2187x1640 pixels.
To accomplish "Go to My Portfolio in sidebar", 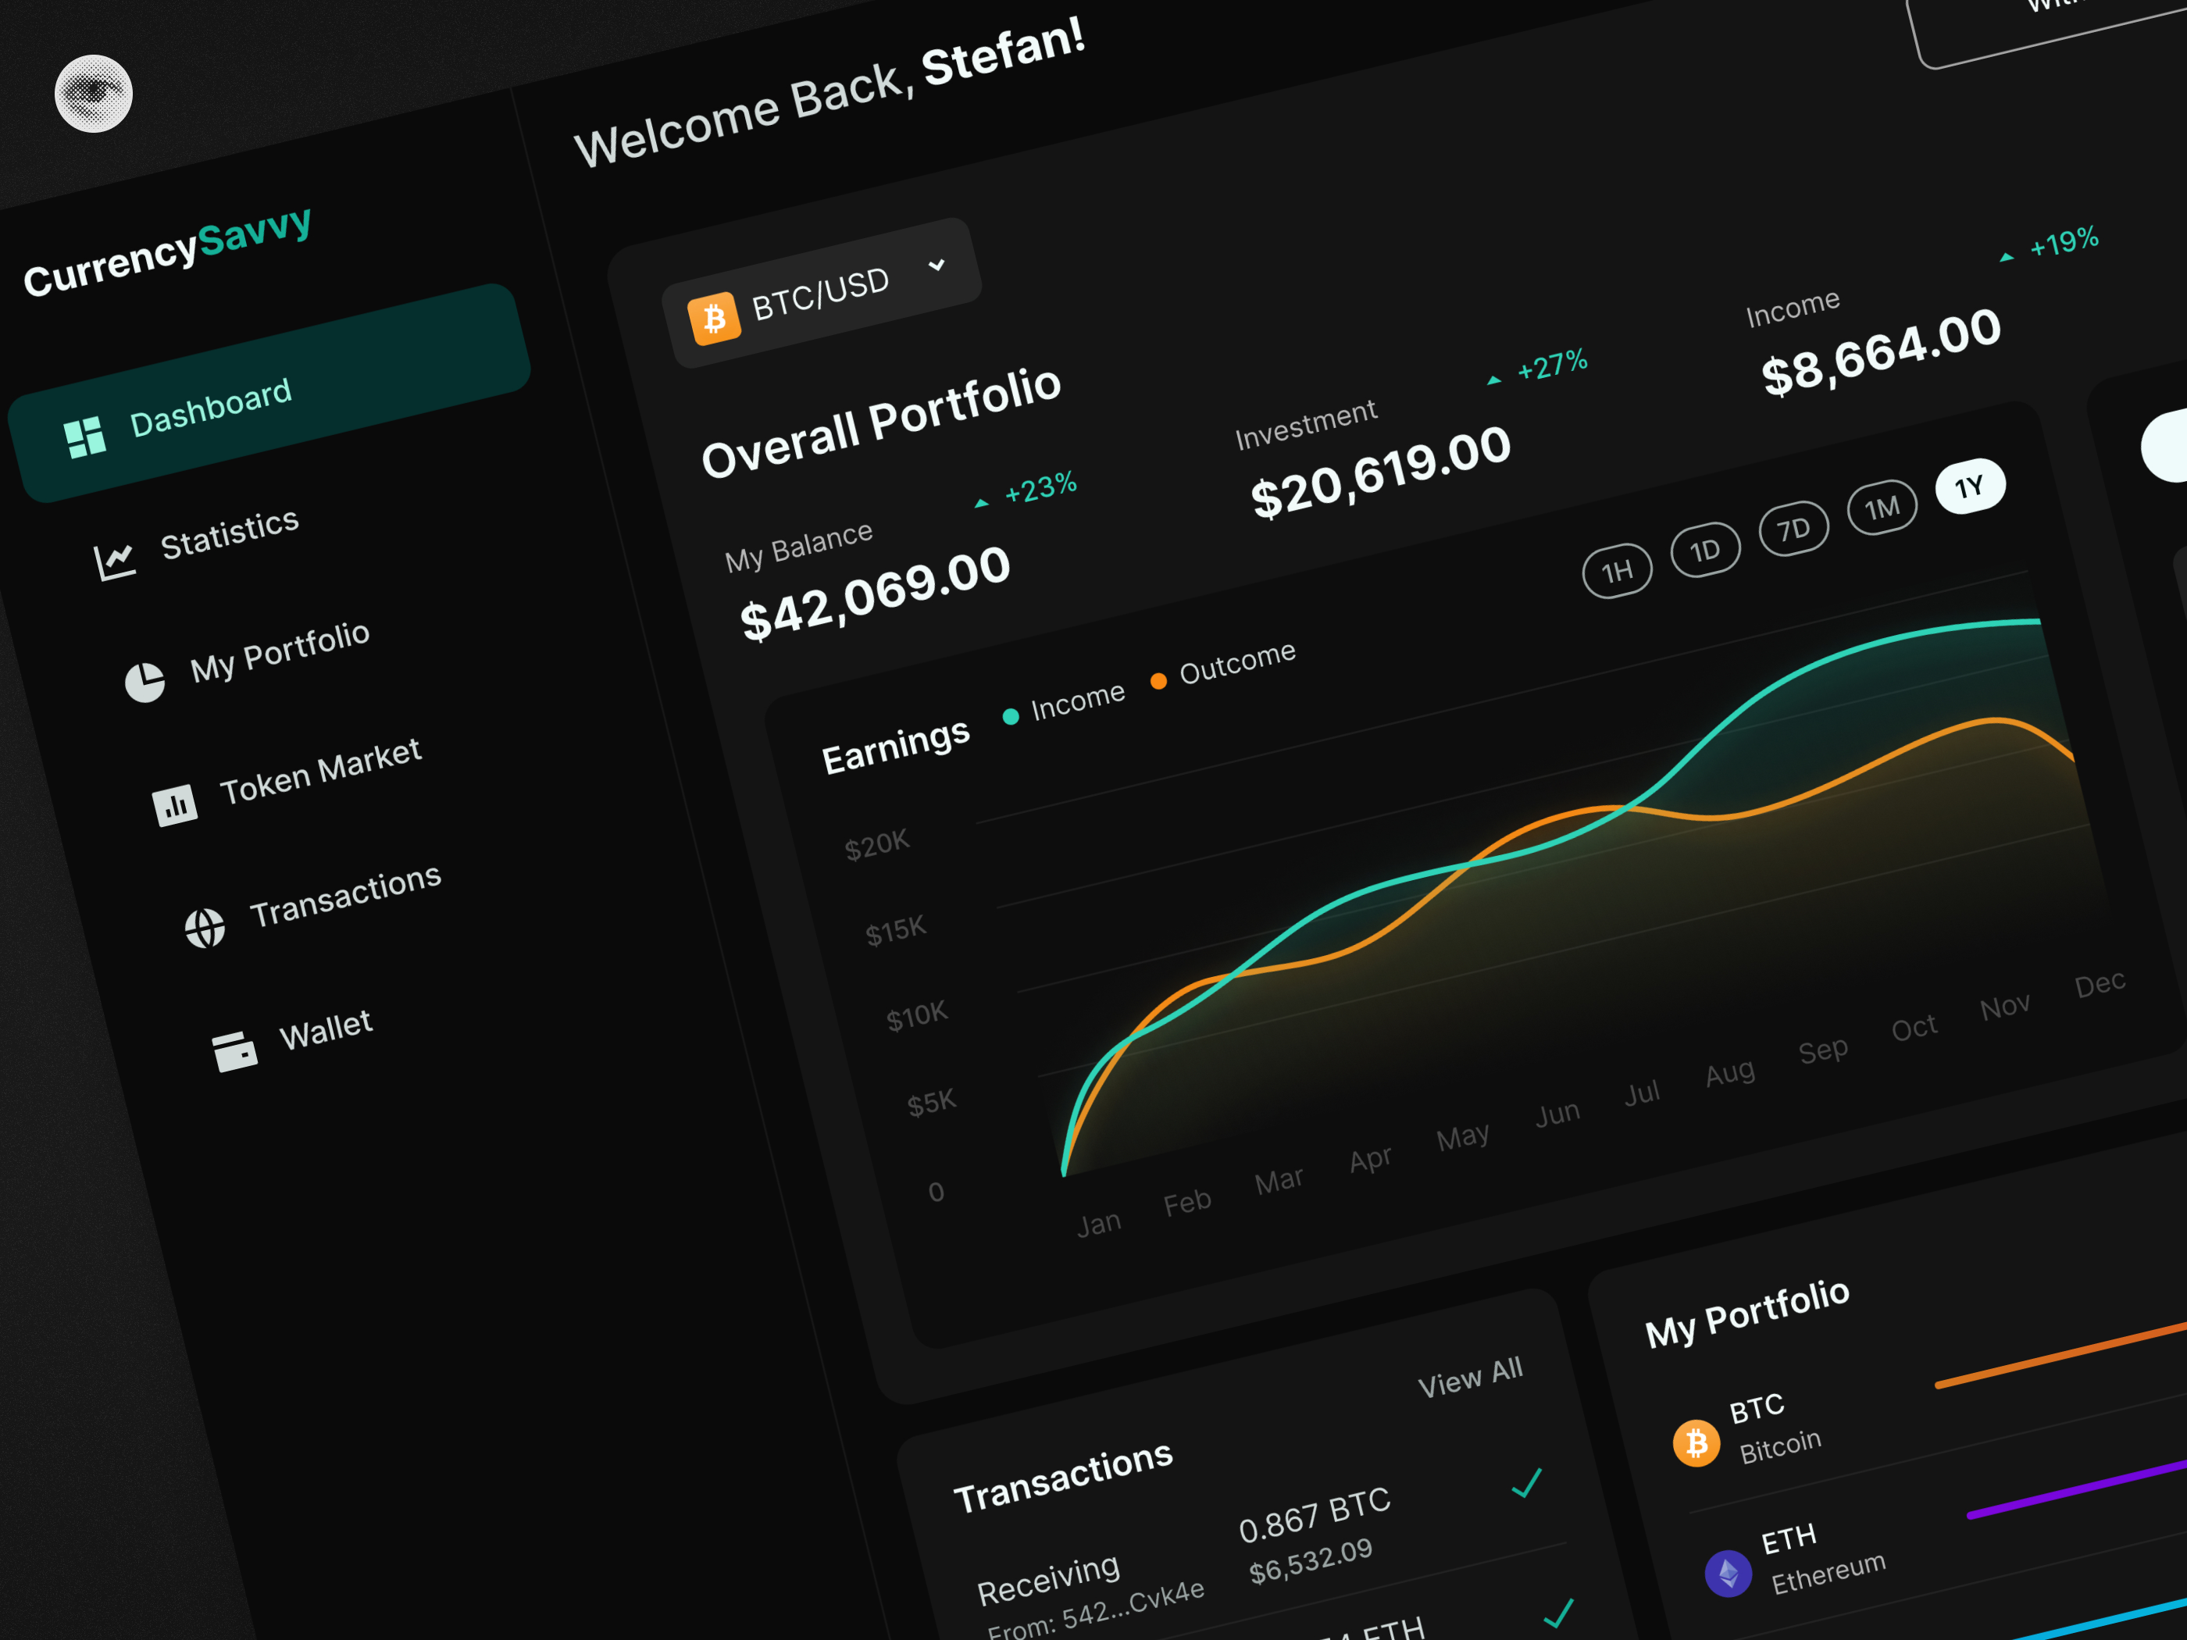I will pos(280,652).
